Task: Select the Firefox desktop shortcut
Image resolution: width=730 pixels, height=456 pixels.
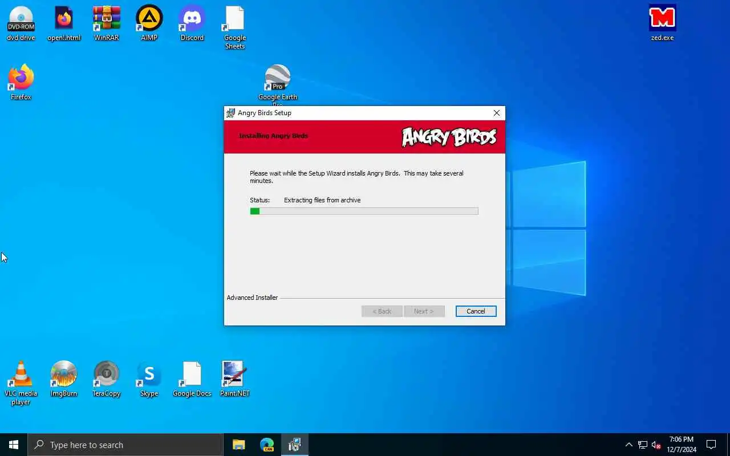Action: click(21, 83)
